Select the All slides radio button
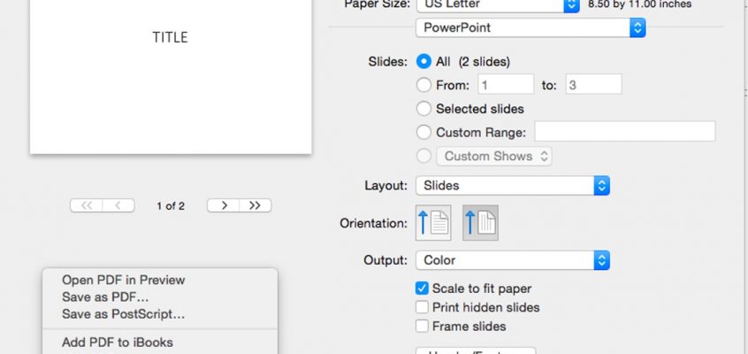The height and width of the screenshot is (354, 748). [424, 62]
